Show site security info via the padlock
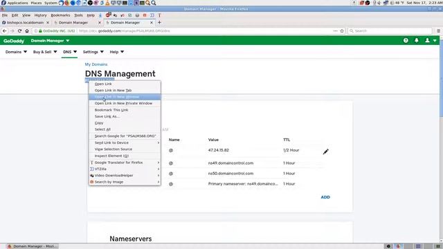The height and width of the screenshot is (249, 443). pyautogui.click(x=40, y=30)
